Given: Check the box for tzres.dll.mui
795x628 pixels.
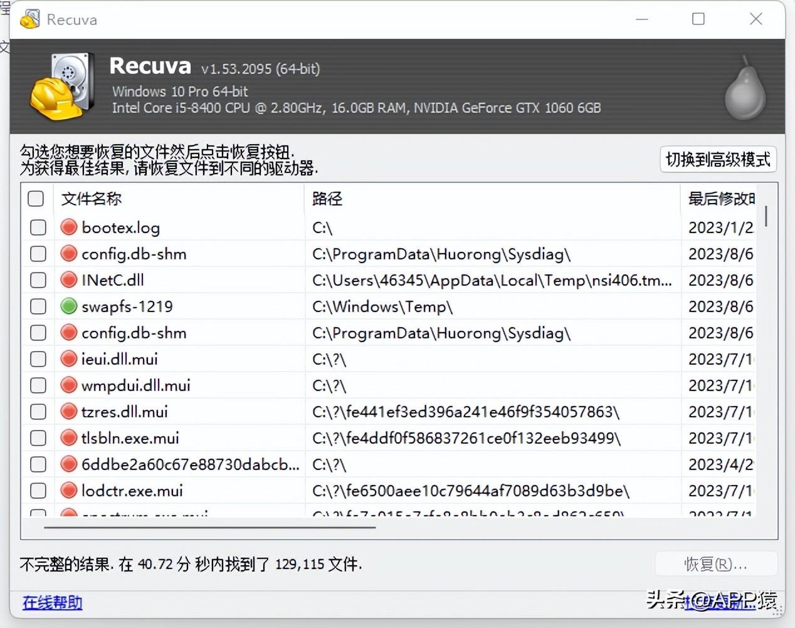Looking at the screenshot, I should [x=38, y=411].
